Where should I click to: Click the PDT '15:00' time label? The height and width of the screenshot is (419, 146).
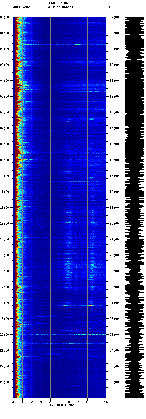[4, 255]
